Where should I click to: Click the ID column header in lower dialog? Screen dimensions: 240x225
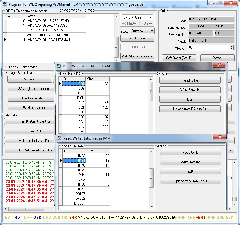pos(74,151)
